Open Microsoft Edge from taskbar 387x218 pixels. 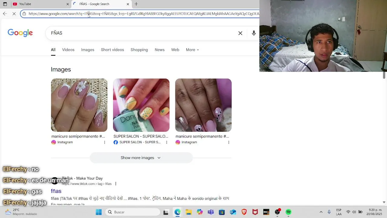coord(177,212)
